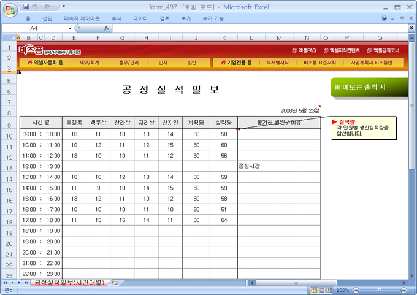The image size is (417, 295).
Task: Switch to Normal view in status bar
Action: [x=314, y=290]
